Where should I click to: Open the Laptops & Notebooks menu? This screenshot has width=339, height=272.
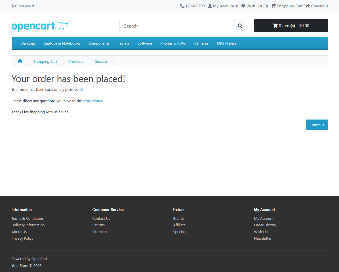62,43
